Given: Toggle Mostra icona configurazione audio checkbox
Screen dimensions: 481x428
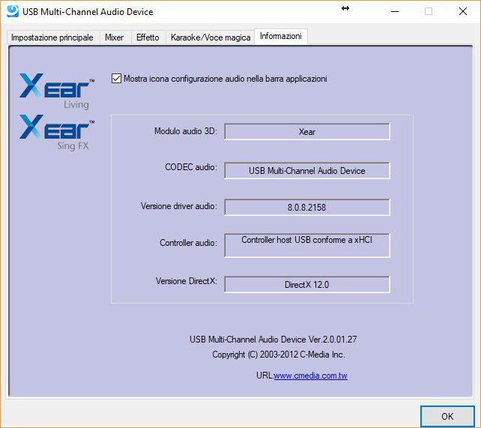Looking at the screenshot, I should (116, 79).
